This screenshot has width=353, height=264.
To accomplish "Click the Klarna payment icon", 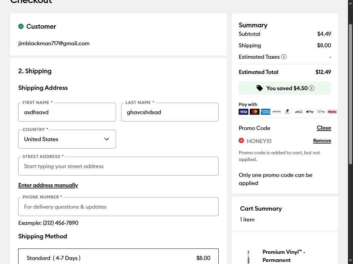I will pyautogui.click(x=332, y=112).
